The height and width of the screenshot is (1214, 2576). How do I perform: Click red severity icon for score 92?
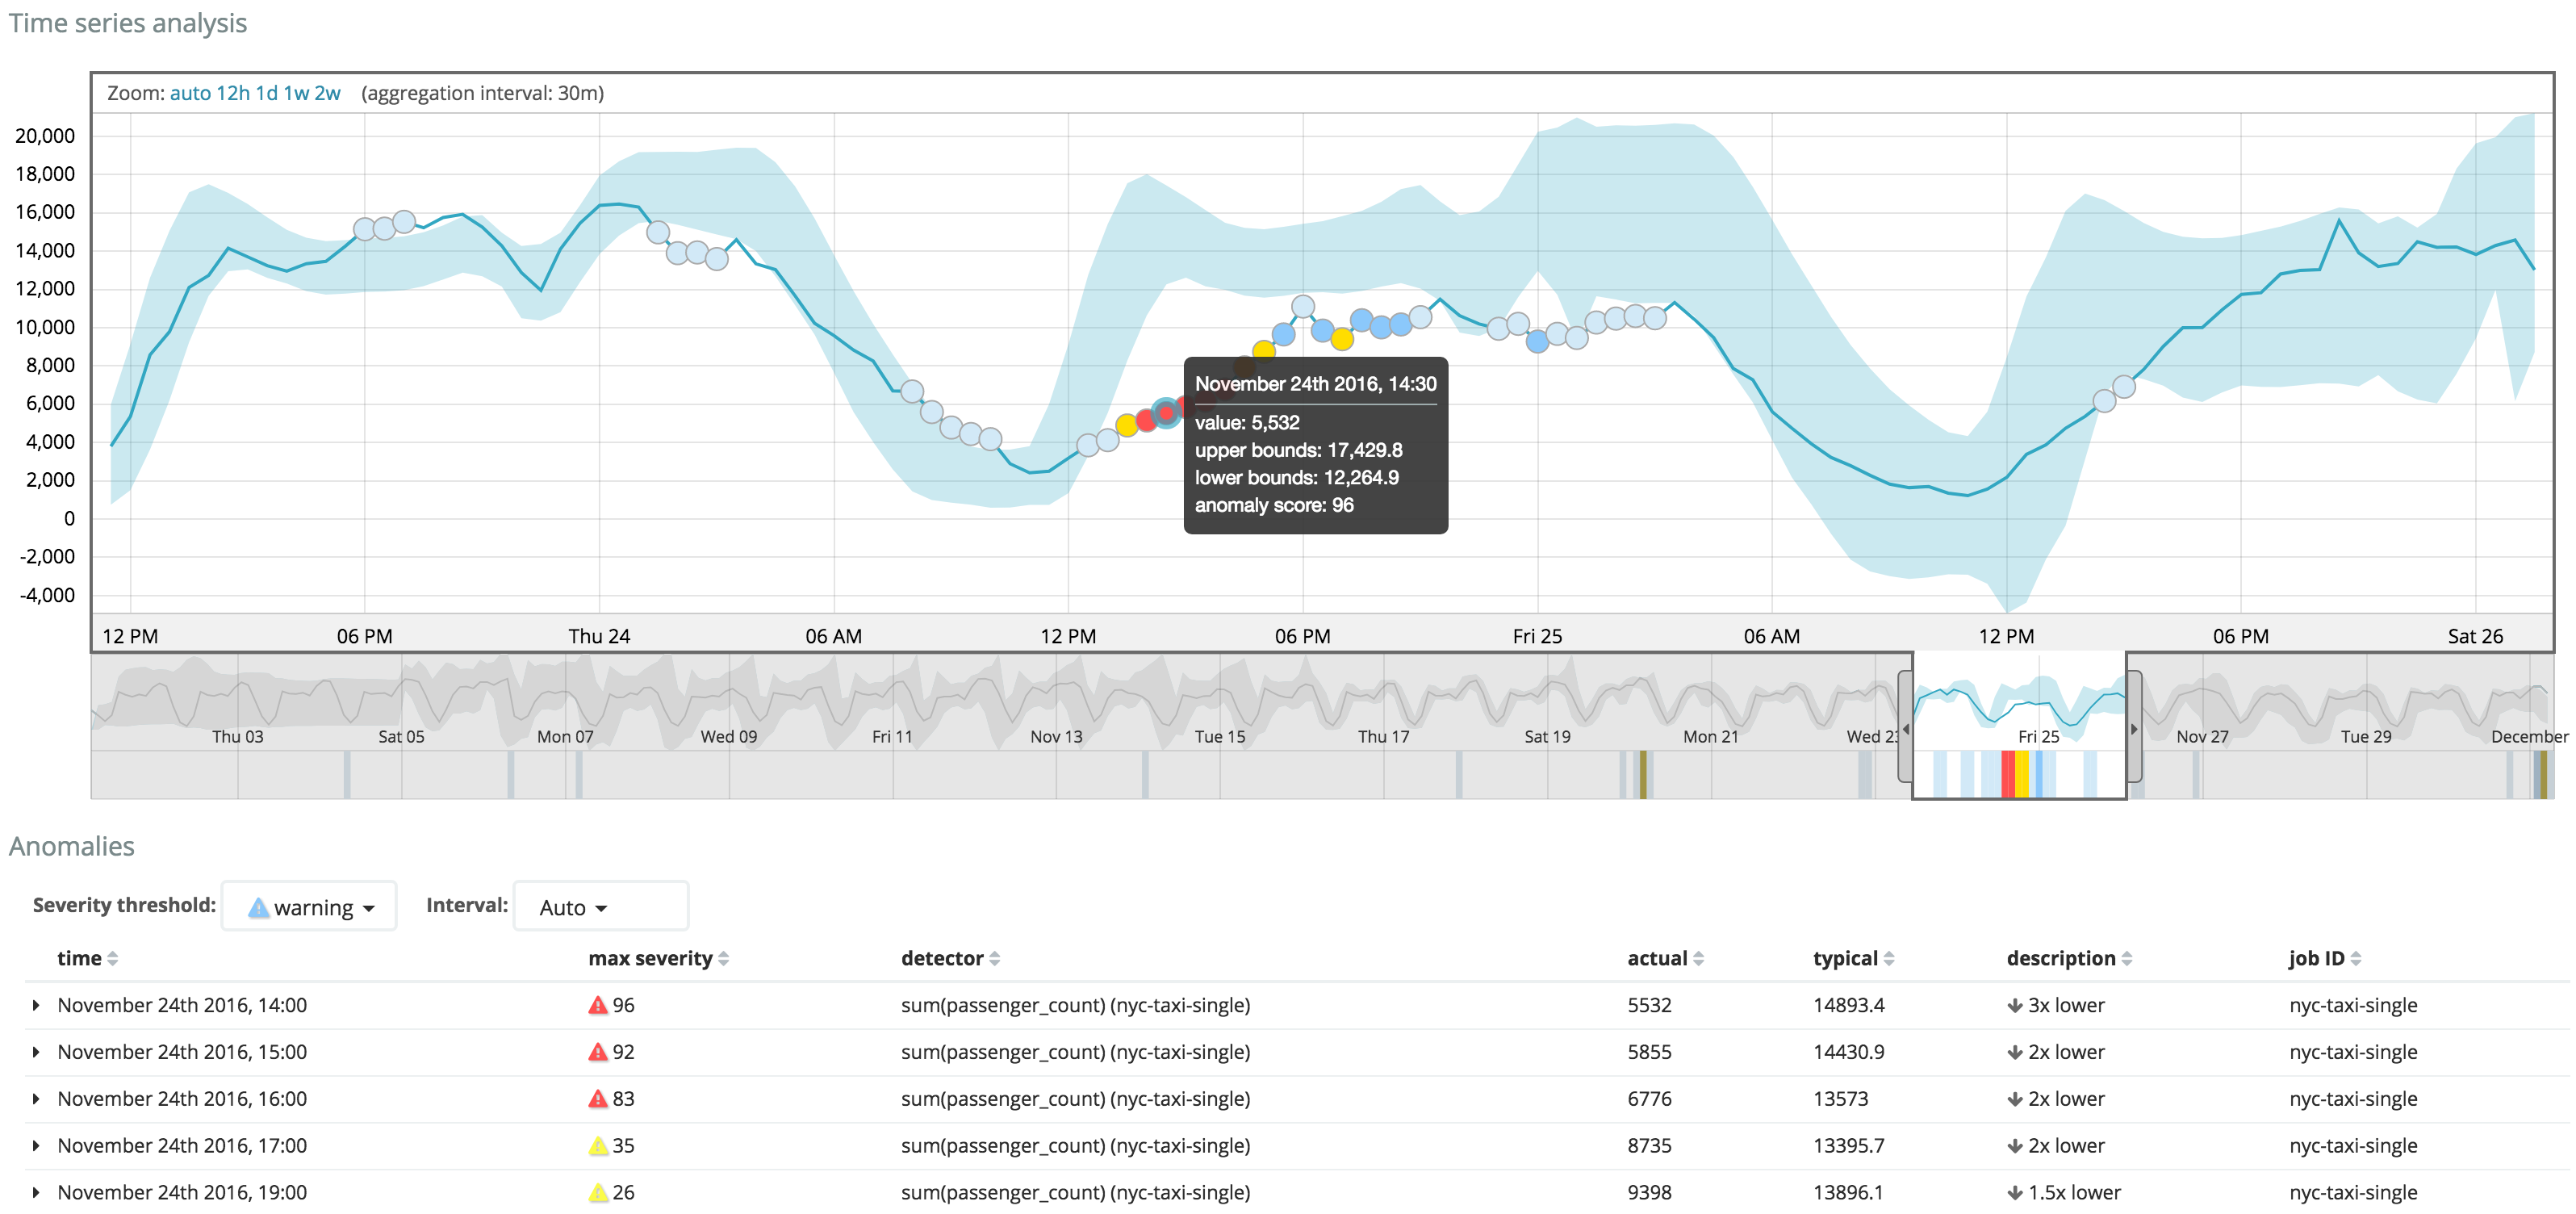pos(598,1052)
